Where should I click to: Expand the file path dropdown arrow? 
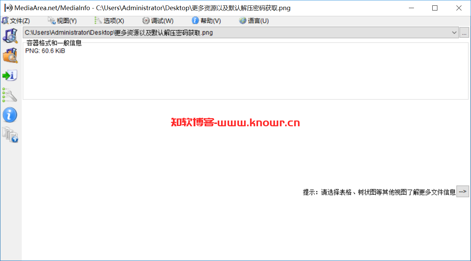[x=454, y=33]
